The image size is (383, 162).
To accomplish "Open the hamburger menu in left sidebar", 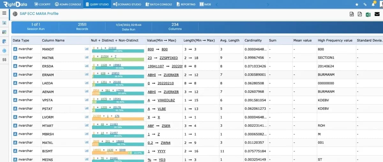I will pos(4,13).
